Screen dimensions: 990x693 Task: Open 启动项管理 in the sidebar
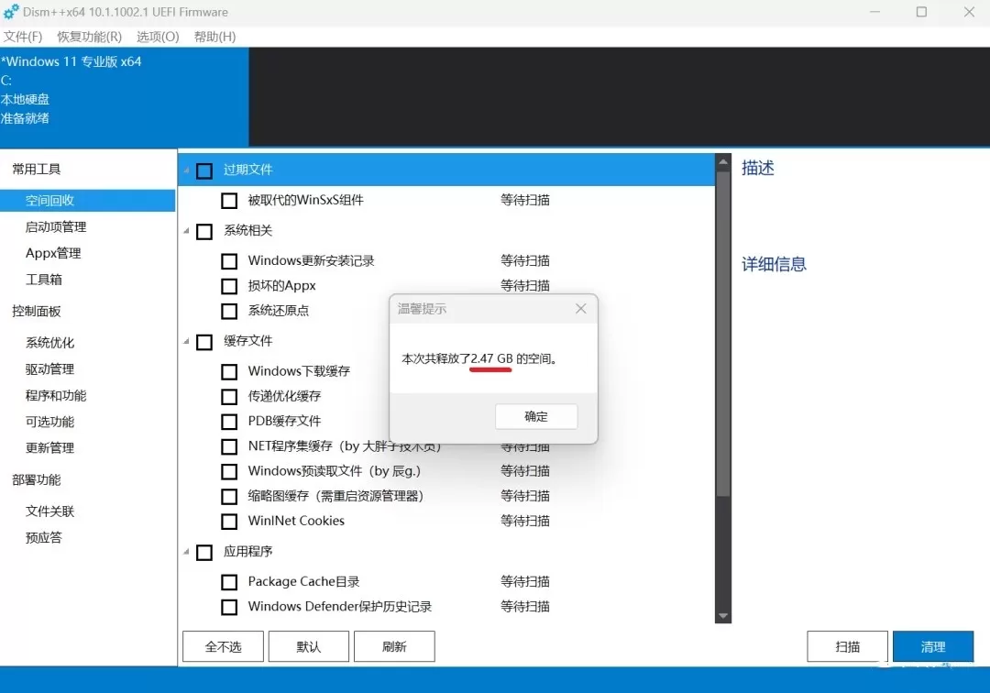56,227
